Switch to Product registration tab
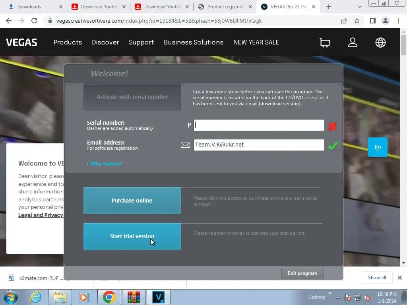407x305 pixels. pyautogui.click(x=226, y=7)
